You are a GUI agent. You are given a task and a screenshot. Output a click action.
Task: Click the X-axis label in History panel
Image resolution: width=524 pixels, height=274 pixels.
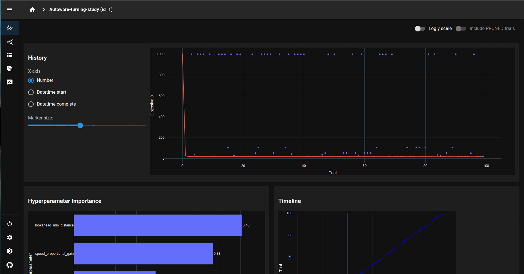(x=35, y=71)
